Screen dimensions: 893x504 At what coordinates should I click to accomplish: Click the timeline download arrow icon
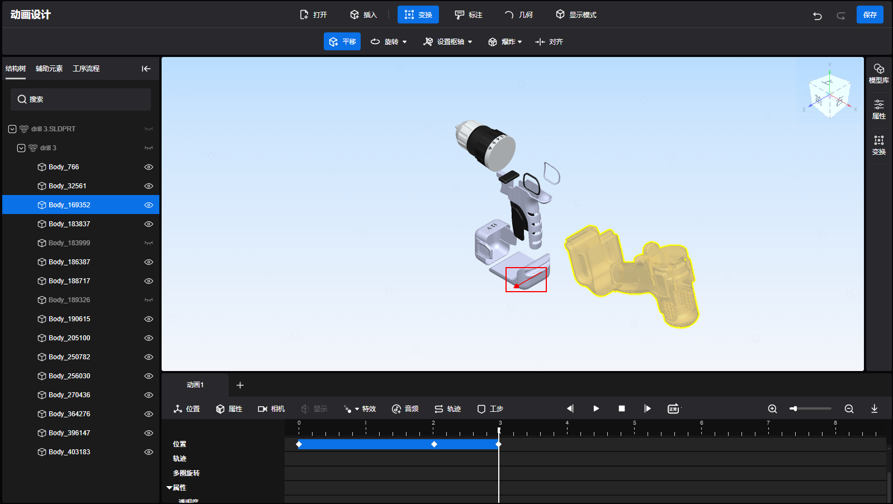[875, 409]
